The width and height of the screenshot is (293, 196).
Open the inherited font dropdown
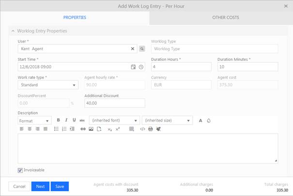click(115, 120)
